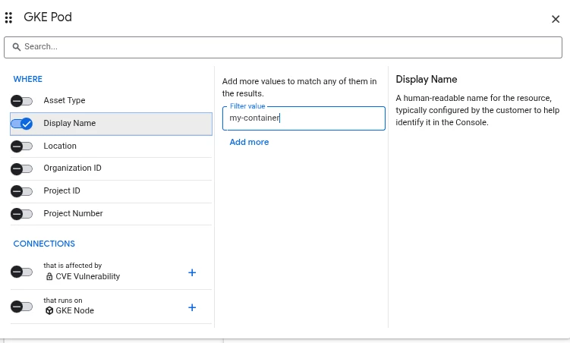Click the magnifier icon in the search bar

(17, 47)
